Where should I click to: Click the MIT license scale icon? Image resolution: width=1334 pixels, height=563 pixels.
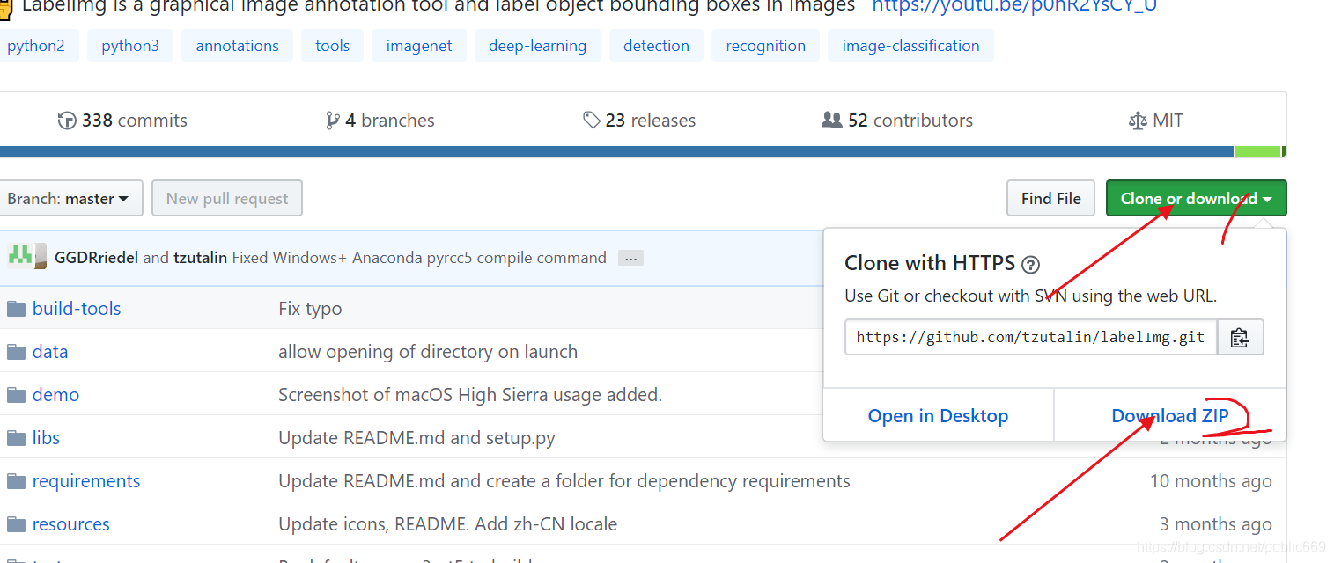[1138, 121]
